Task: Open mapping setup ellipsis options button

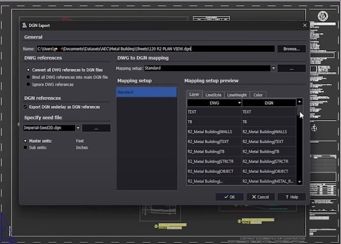Action: 292,68
